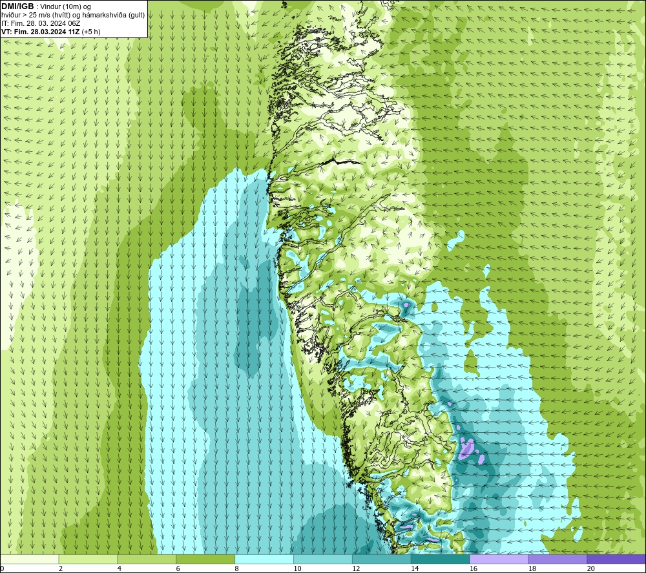Click the 10–12 m/s cyan legend swatch

click(x=322, y=559)
